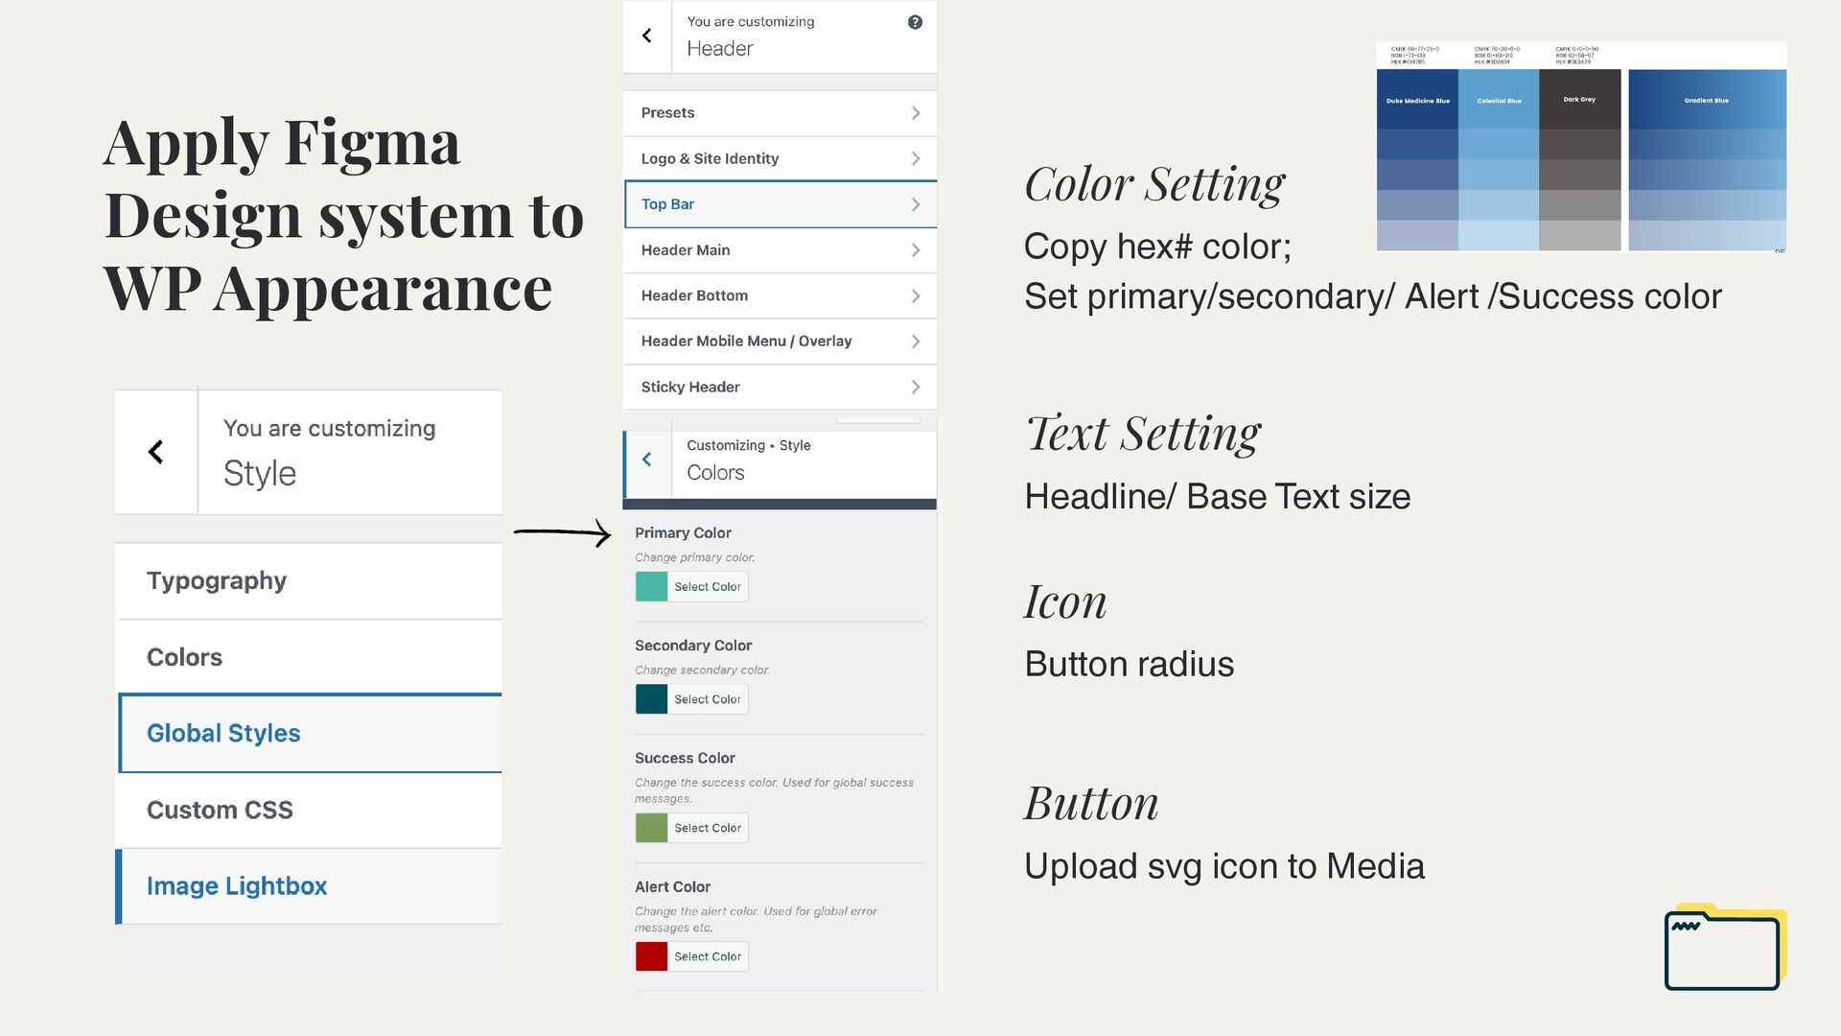Open the help question mark icon
Screen dimensions: 1841x1036
click(915, 22)
